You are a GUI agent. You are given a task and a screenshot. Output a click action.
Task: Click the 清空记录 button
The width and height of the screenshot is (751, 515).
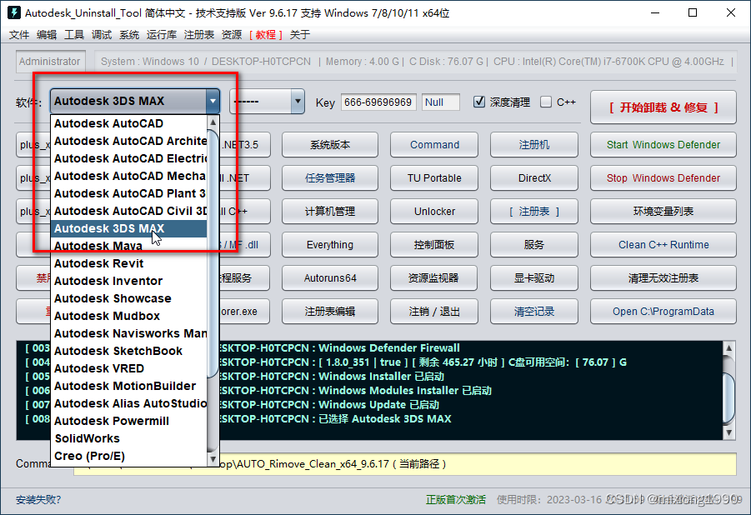click(534, 312)
